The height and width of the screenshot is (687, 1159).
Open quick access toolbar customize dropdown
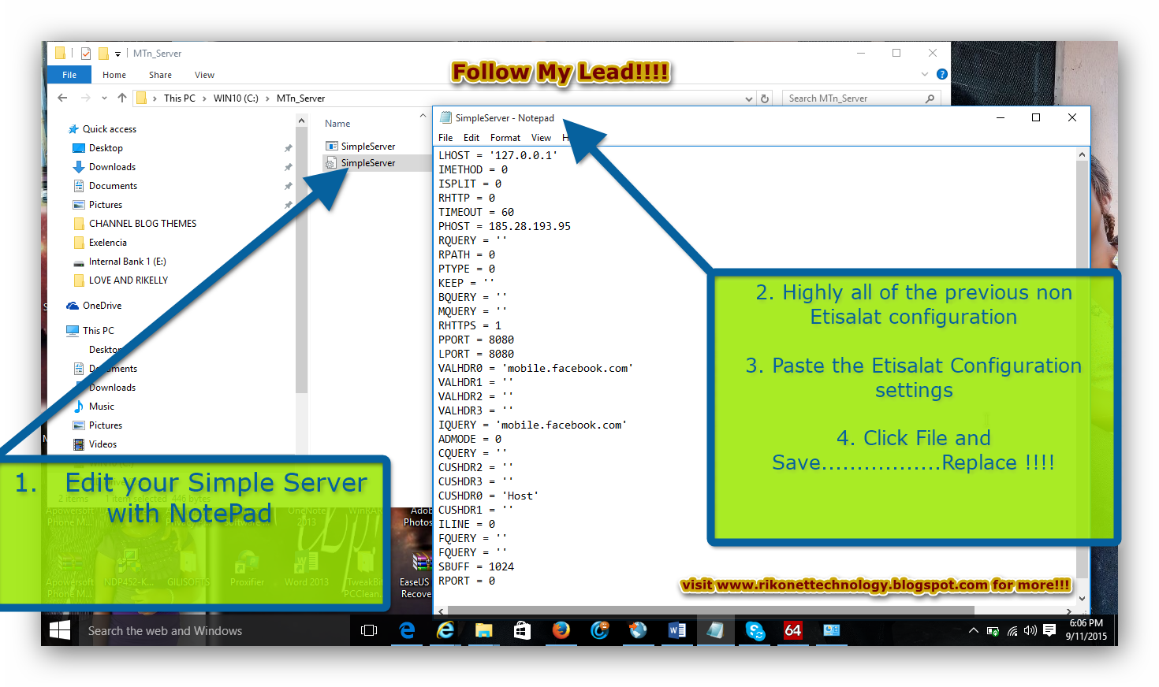tap(118, 54)
